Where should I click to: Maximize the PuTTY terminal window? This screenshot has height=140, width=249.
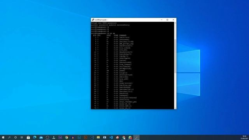[167, 20]
